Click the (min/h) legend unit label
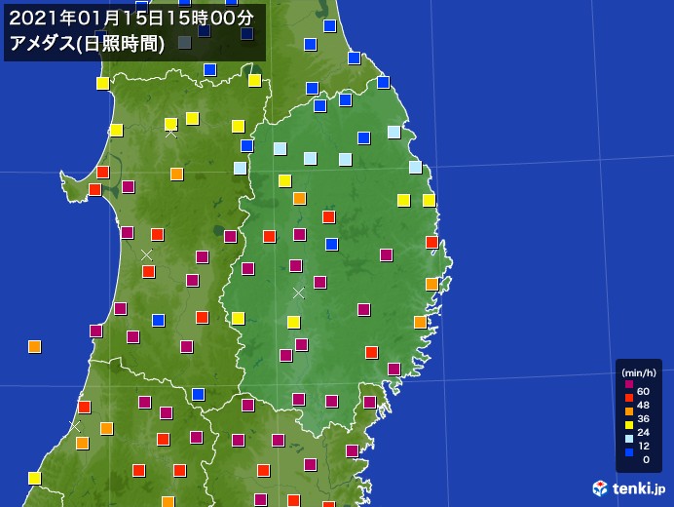Screen dimensions: 674x507 tap(639, 372)
